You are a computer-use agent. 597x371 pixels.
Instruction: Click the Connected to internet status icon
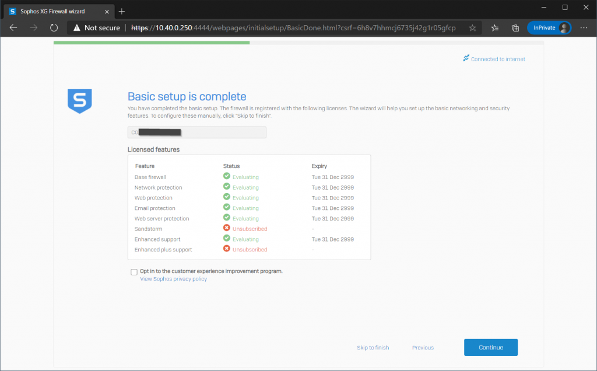click(x=466, y=58)
